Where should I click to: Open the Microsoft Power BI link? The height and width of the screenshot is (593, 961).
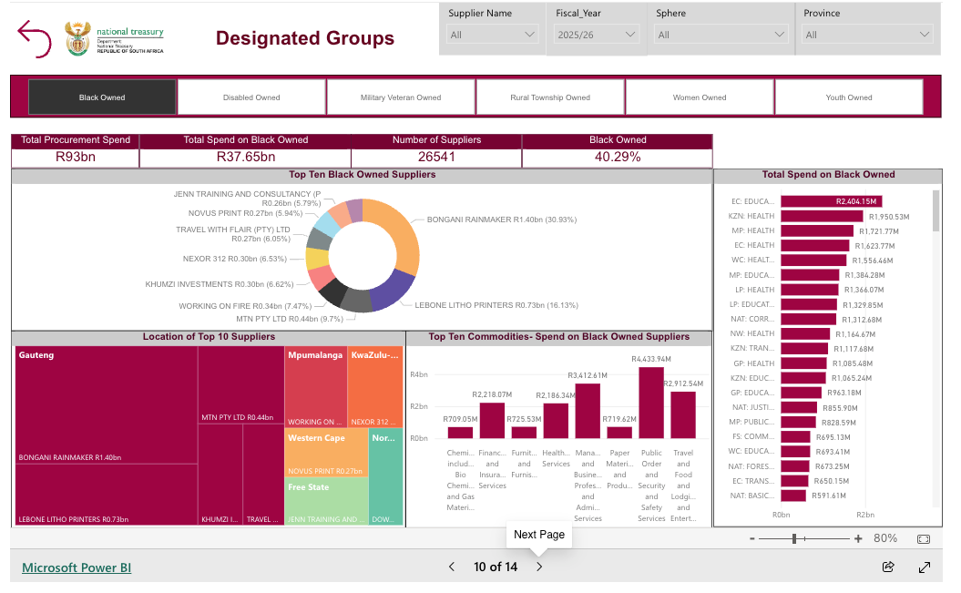tap(77, 567)
